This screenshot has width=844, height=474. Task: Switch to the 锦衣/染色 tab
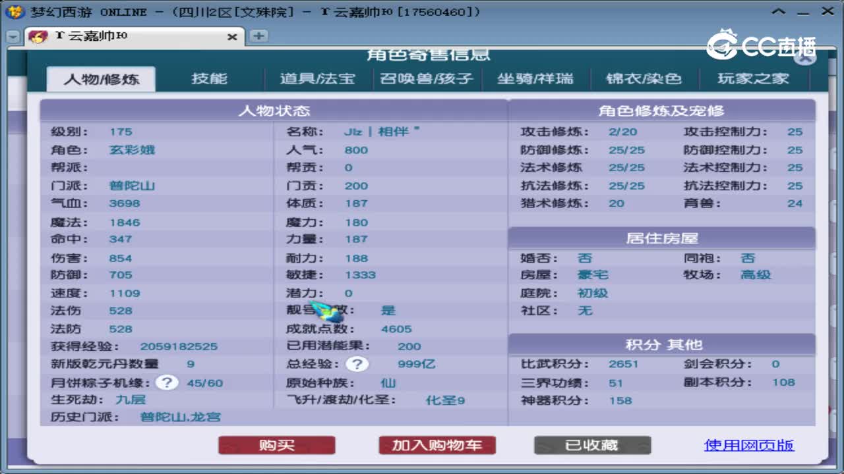point(644,79)
